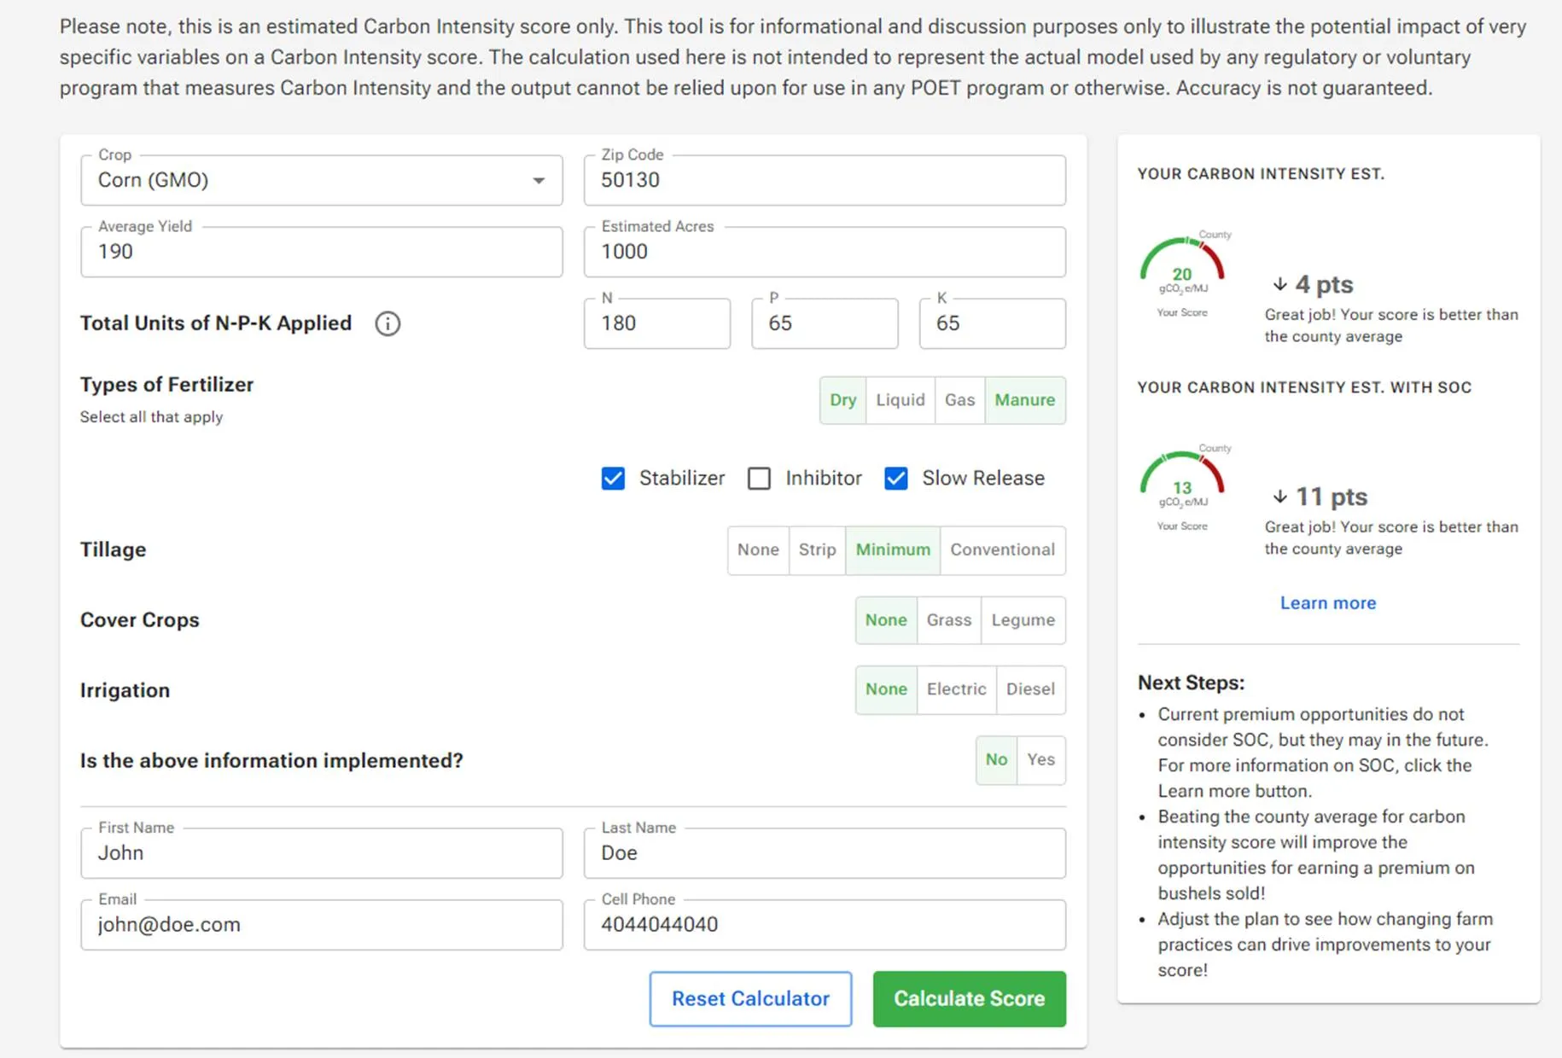Click the K units input
Image resolution: width=1562 pixels, height=1058 pixels.
coord(993,323)
